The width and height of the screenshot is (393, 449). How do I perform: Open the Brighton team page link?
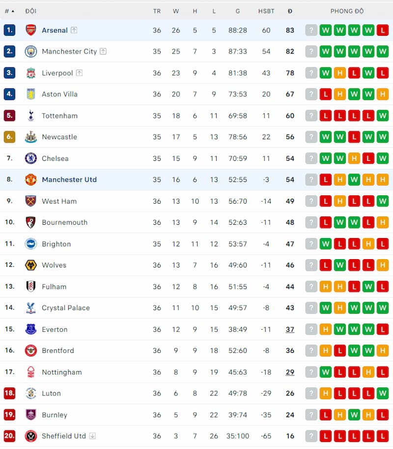tap(56, 244)
